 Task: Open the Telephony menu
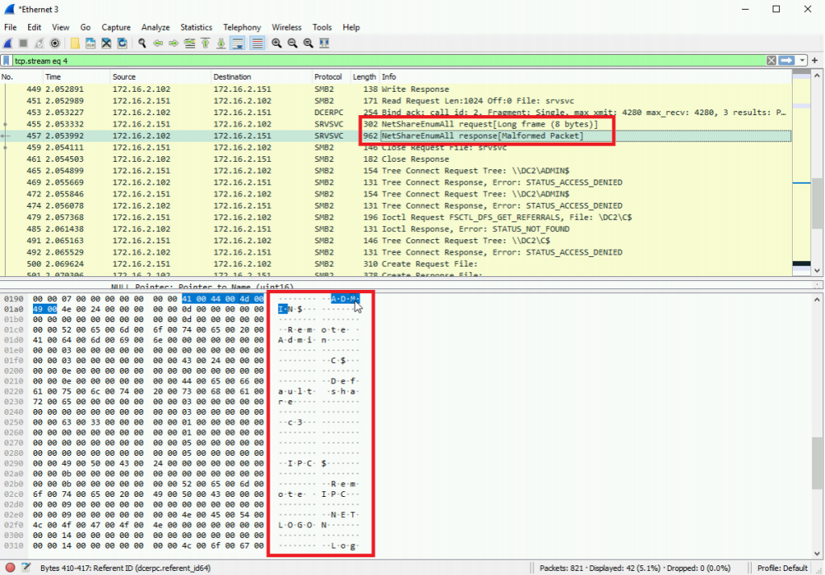pos(242,27)
